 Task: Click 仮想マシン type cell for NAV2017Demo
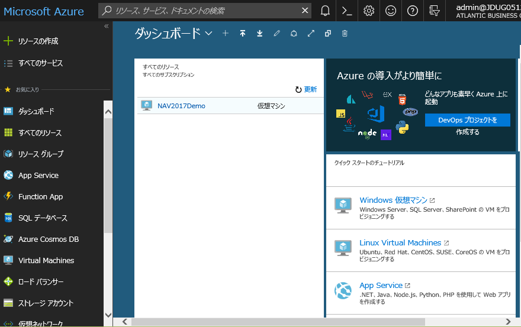click(x=271, y=106)
